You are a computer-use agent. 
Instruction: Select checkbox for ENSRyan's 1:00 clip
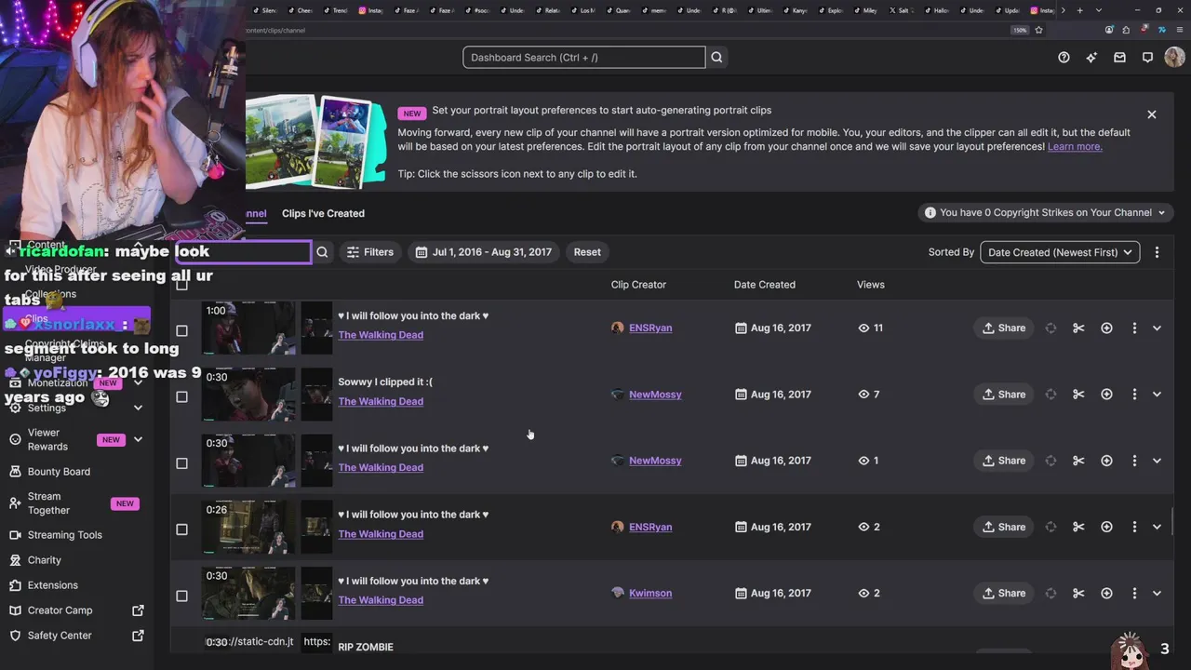(x=181, y=330)
